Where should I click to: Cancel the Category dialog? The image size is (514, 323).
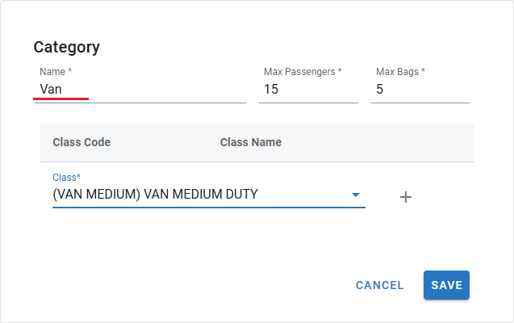coord(379,285)
